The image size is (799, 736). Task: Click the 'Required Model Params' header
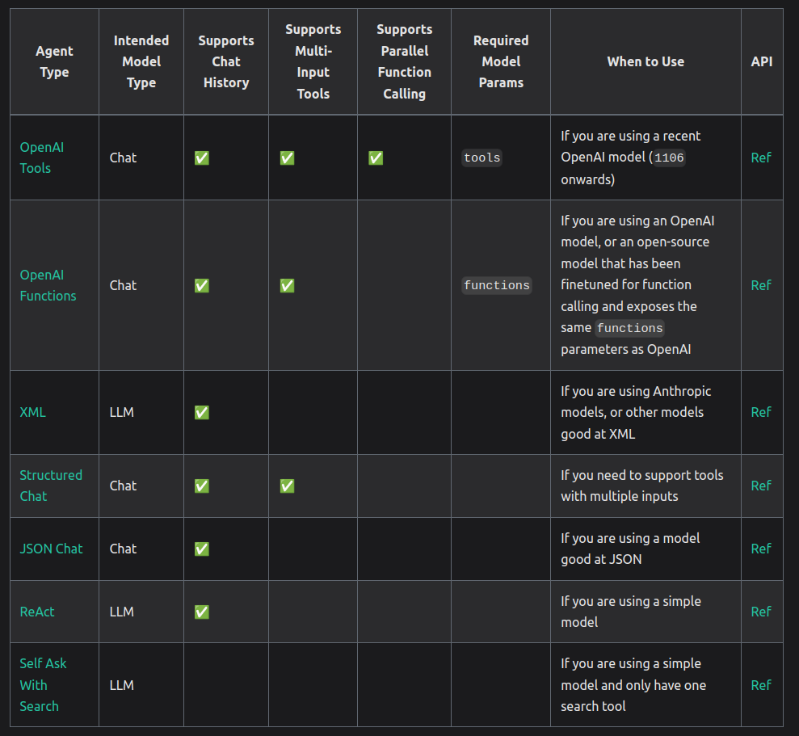(x=501, y=61)
